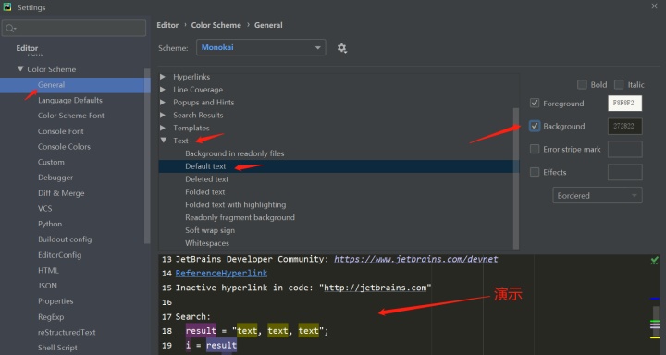Viewport: 666px width, 355px height.
Task: Select Readonly fragment background item
Action: 240,217
